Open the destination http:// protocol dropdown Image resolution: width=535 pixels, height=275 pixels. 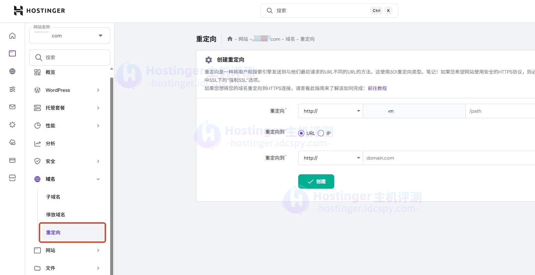330,158
